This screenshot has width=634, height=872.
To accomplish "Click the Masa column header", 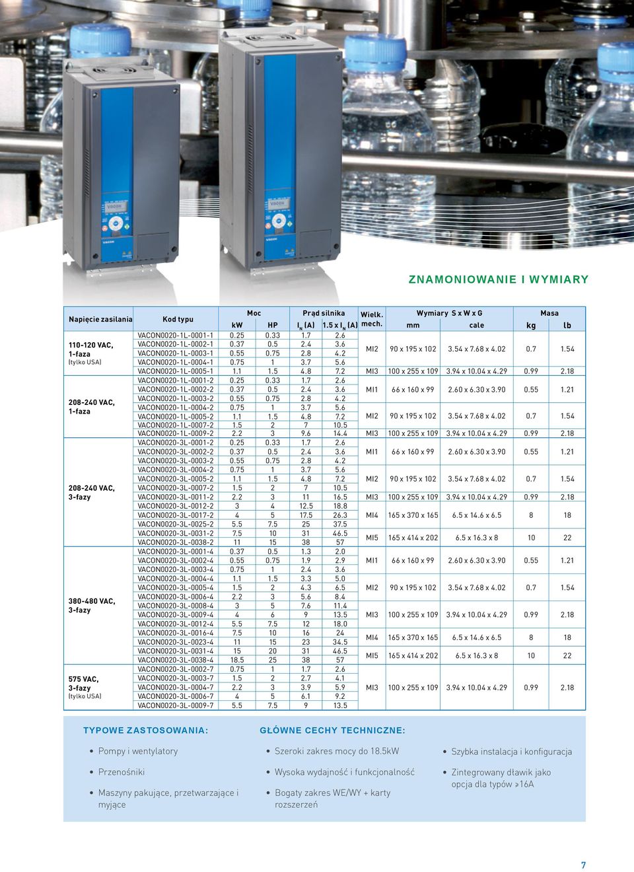I will tap(549, 313).
